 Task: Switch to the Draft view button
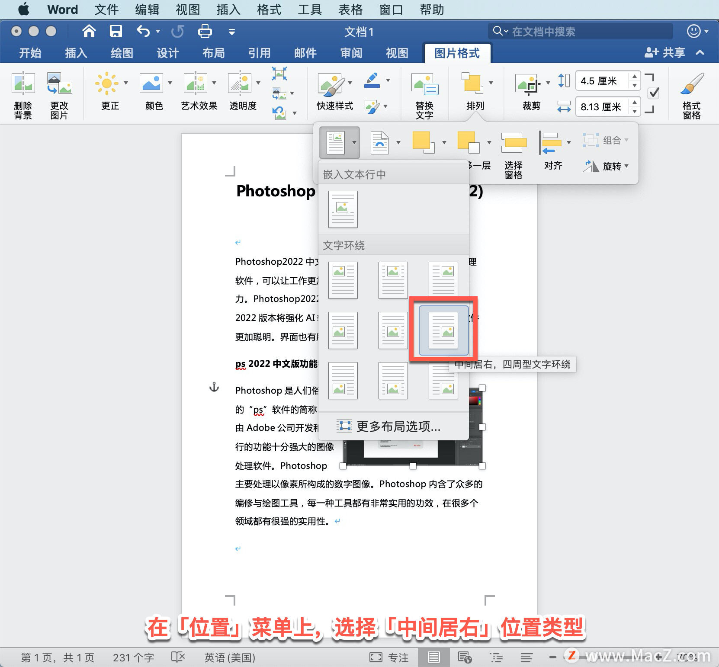pos(526,657)
